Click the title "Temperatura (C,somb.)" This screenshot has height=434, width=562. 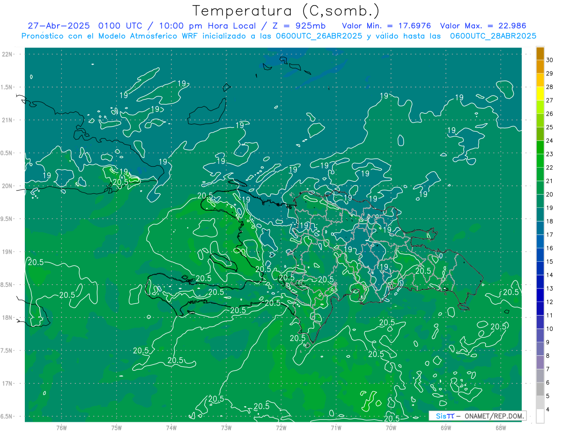[x=286, y=11]
